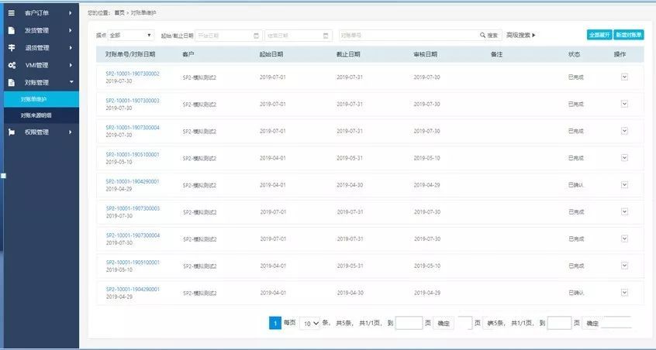The width and height of the screenshot is (656, 350).
Task: Go to page 1 in pagination
Action: point(274,323)
